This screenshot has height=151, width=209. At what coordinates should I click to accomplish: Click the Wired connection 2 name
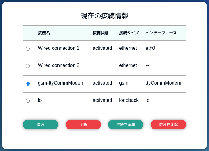coord(59,65)
